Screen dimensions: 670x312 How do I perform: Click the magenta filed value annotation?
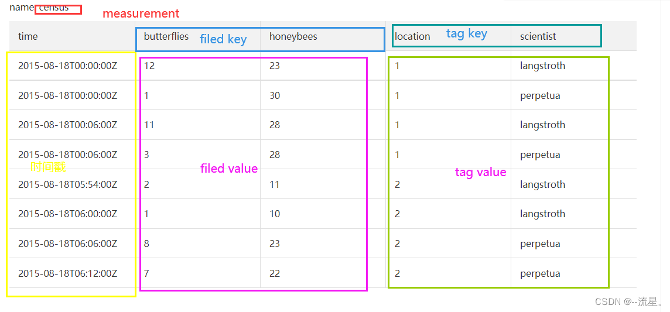[x=229, y=169]
